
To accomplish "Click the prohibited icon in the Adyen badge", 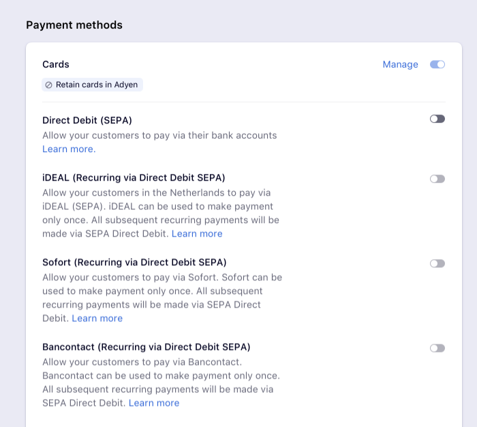I will (48, 85).
